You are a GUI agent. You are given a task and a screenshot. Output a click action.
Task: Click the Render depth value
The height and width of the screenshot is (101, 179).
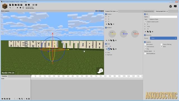(x=154, y=51)
